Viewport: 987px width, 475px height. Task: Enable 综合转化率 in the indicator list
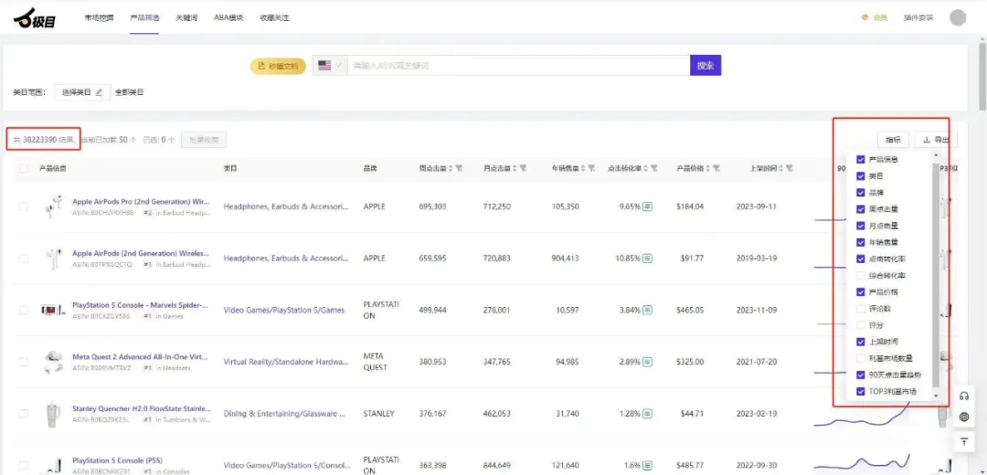point(861,276)
